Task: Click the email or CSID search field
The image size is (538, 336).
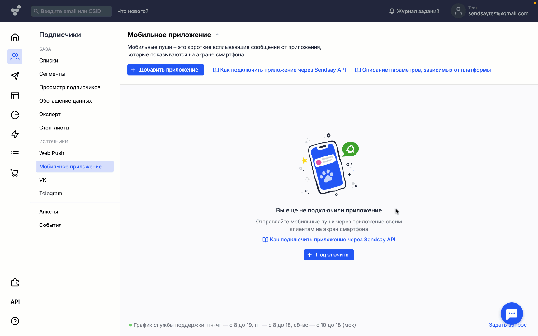Action: tap(71, 11)
